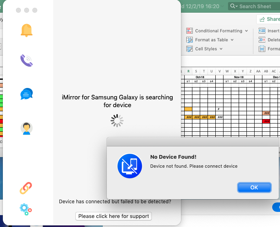Select column U header in Excel

click(212, 71)
